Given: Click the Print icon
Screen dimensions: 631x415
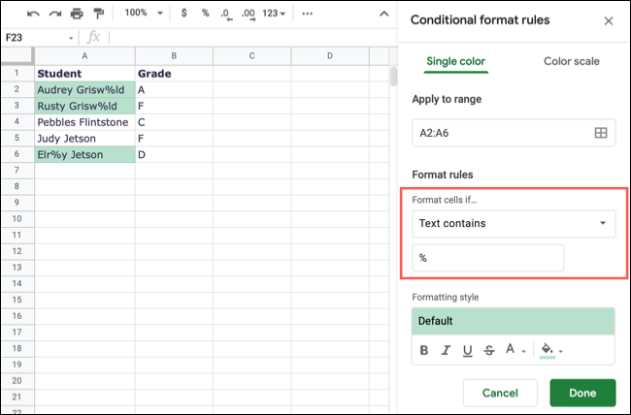Looking at the screenshot, I should (x=77, y=14).
